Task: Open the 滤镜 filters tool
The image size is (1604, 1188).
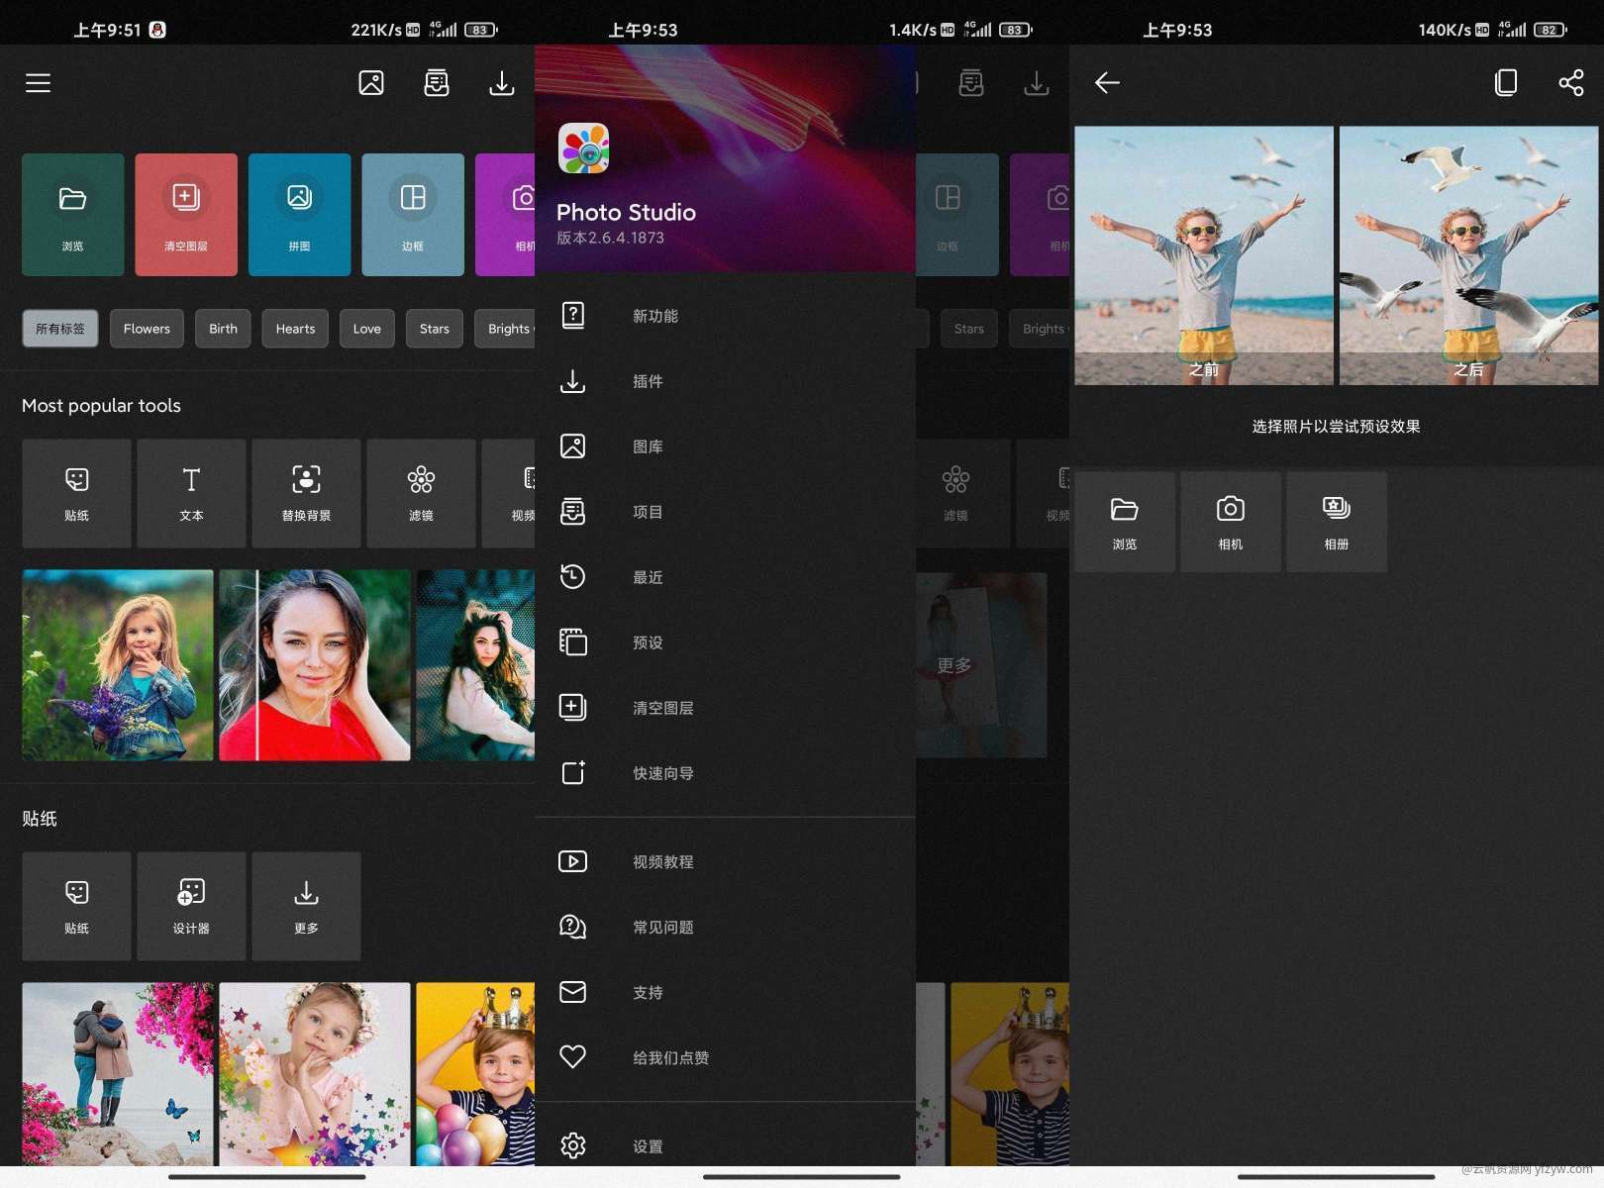Action: (x=421, y=493)
